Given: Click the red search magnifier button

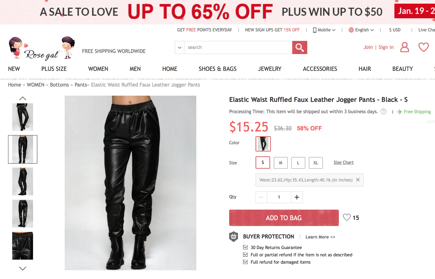Looking at the screenshot, I should pyautogui.click(x=300, y=48).
